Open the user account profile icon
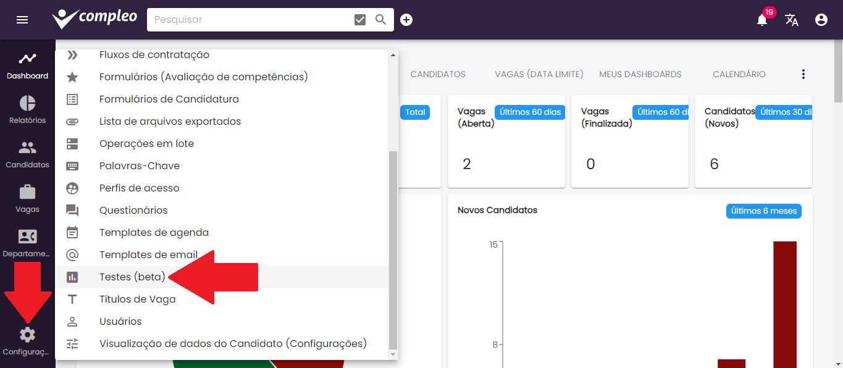 [821, 20]
